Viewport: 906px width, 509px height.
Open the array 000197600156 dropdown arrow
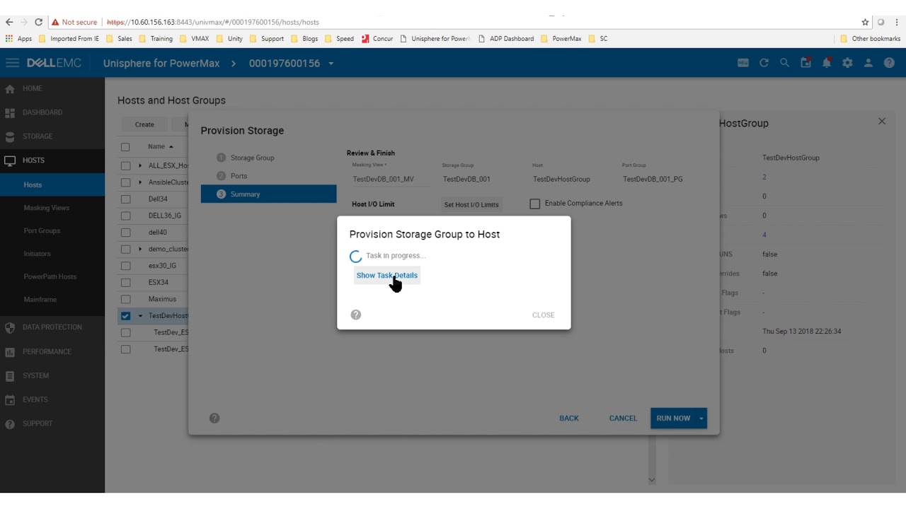331,64
